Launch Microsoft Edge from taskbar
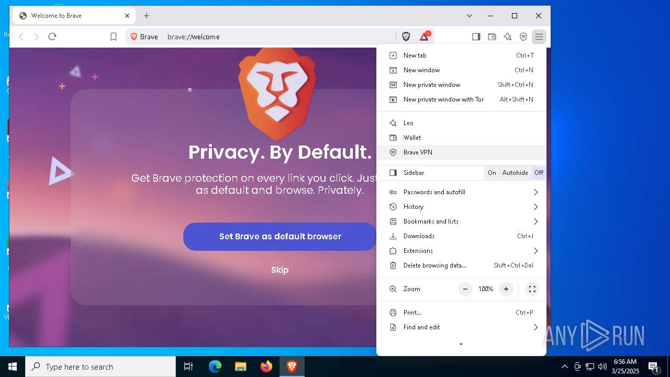This screenshot has height=377, width=670. pyautogui.click(x=215, y=367)
